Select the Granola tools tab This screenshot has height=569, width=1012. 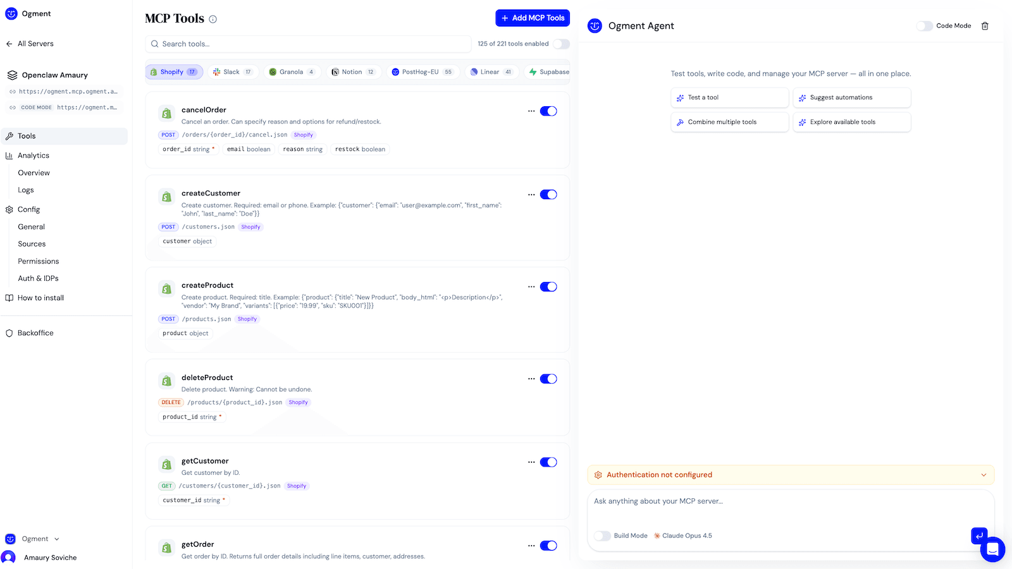click(x=292, y=72)
